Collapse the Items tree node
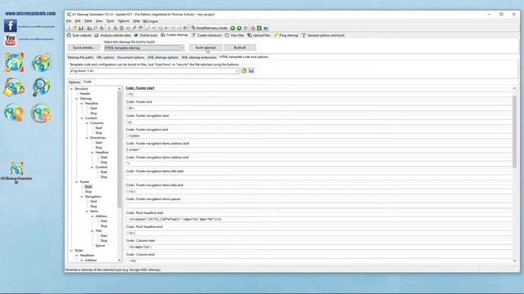The width and height of the screenshot is (524, 294). pos(87,212)
